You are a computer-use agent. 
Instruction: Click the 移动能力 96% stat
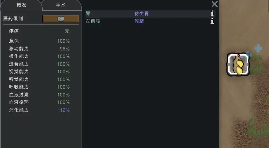coord(39,49)
